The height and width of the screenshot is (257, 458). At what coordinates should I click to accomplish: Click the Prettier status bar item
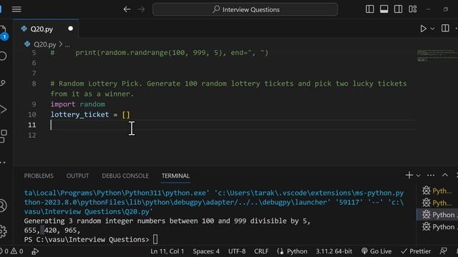[x=416, y=251]
